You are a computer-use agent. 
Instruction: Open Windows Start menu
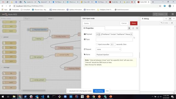point(3,97)
